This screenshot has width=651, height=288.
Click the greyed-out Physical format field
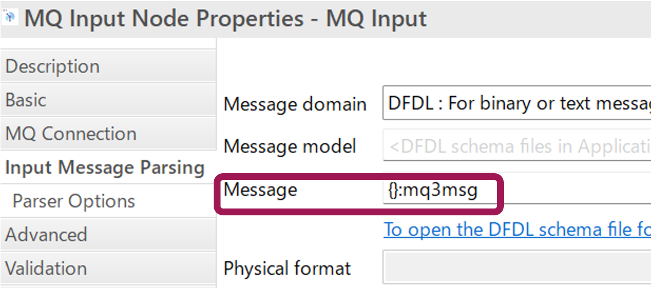516,268
